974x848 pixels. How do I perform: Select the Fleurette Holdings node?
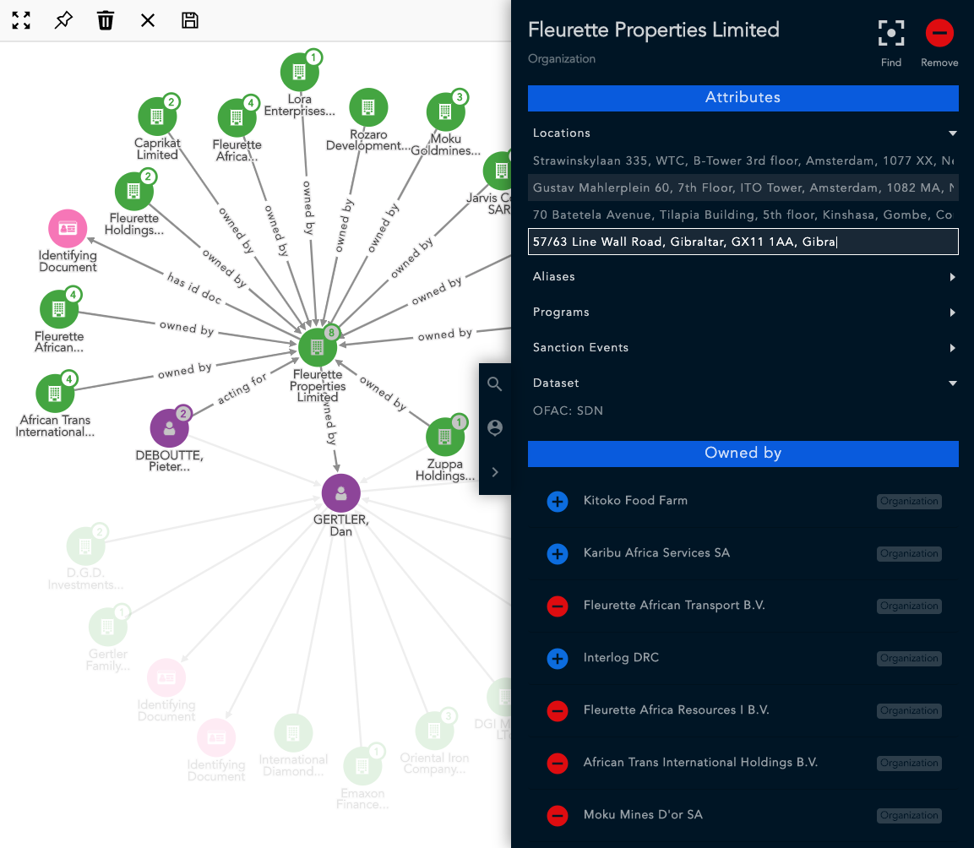[x=133, y=192]
